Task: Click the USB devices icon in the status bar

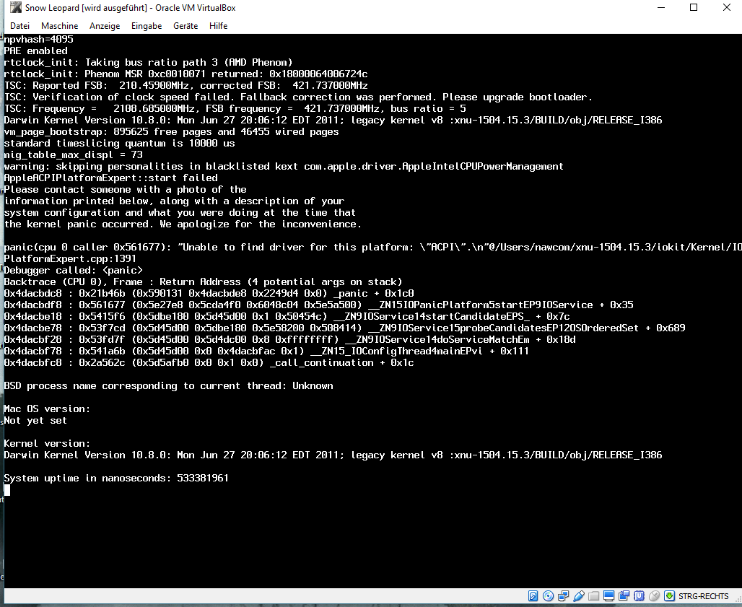Action: coord(578,595)
